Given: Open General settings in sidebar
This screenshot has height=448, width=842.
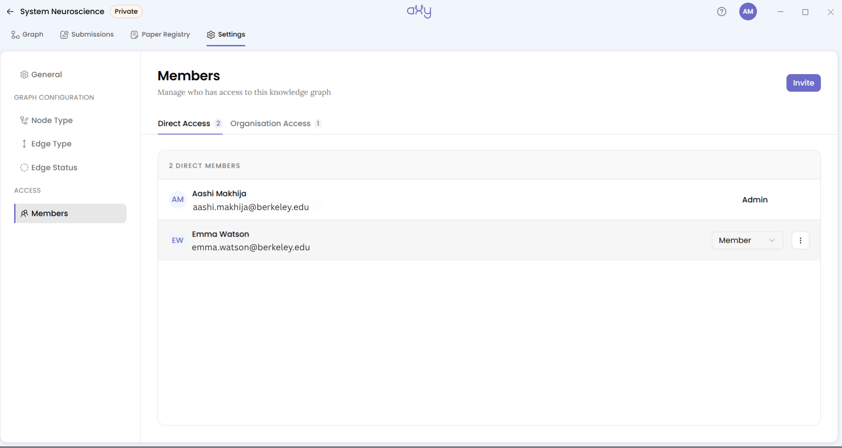Looking at the screenshot, I should [x=41, y=75].
